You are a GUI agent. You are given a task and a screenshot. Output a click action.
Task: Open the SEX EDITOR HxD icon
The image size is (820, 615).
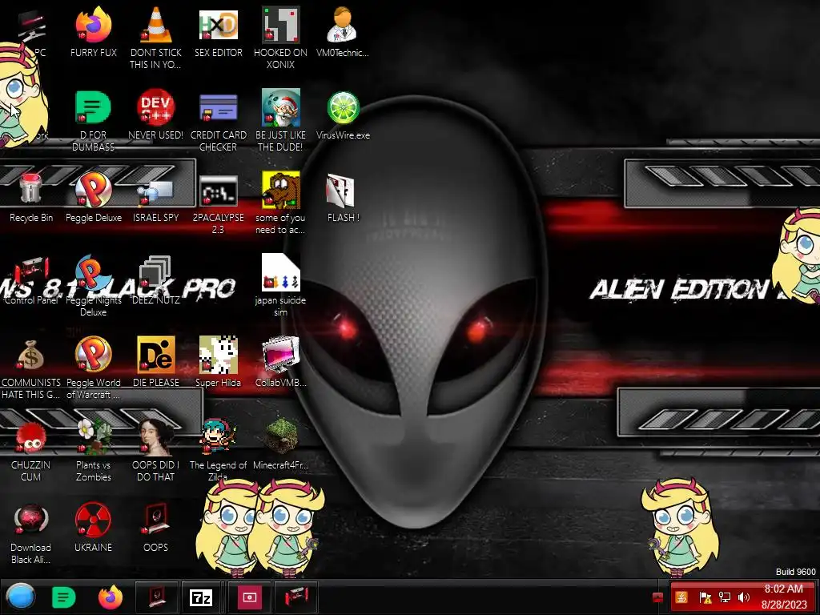218,25
